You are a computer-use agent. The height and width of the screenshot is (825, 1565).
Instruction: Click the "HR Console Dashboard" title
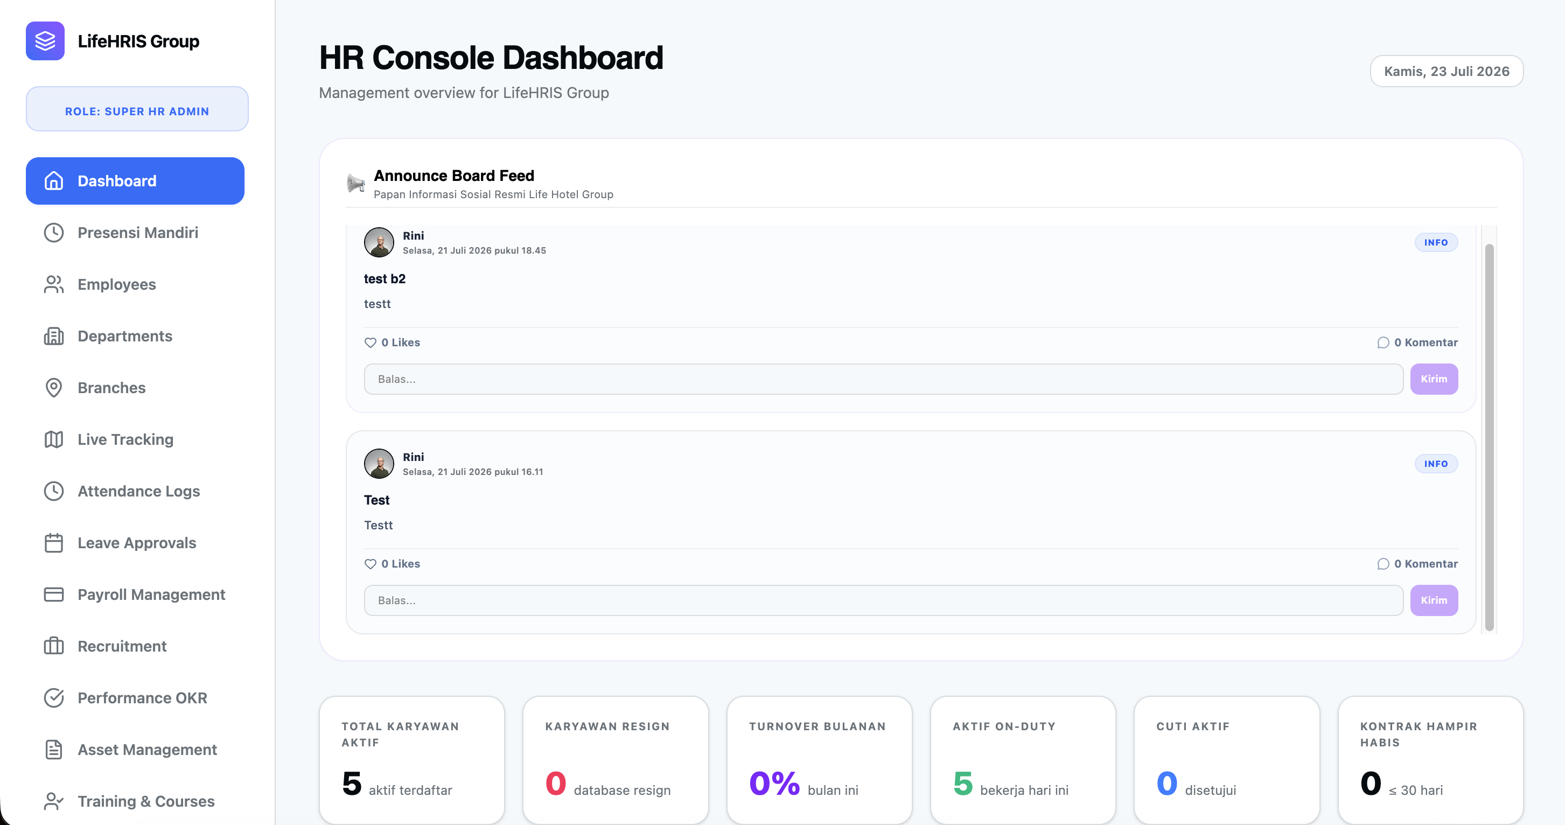(x=491, y=58)
